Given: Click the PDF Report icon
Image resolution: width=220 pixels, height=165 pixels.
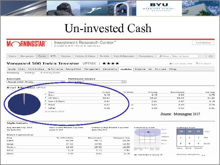Looking at the screenshot, I should [x=197, y=64].
